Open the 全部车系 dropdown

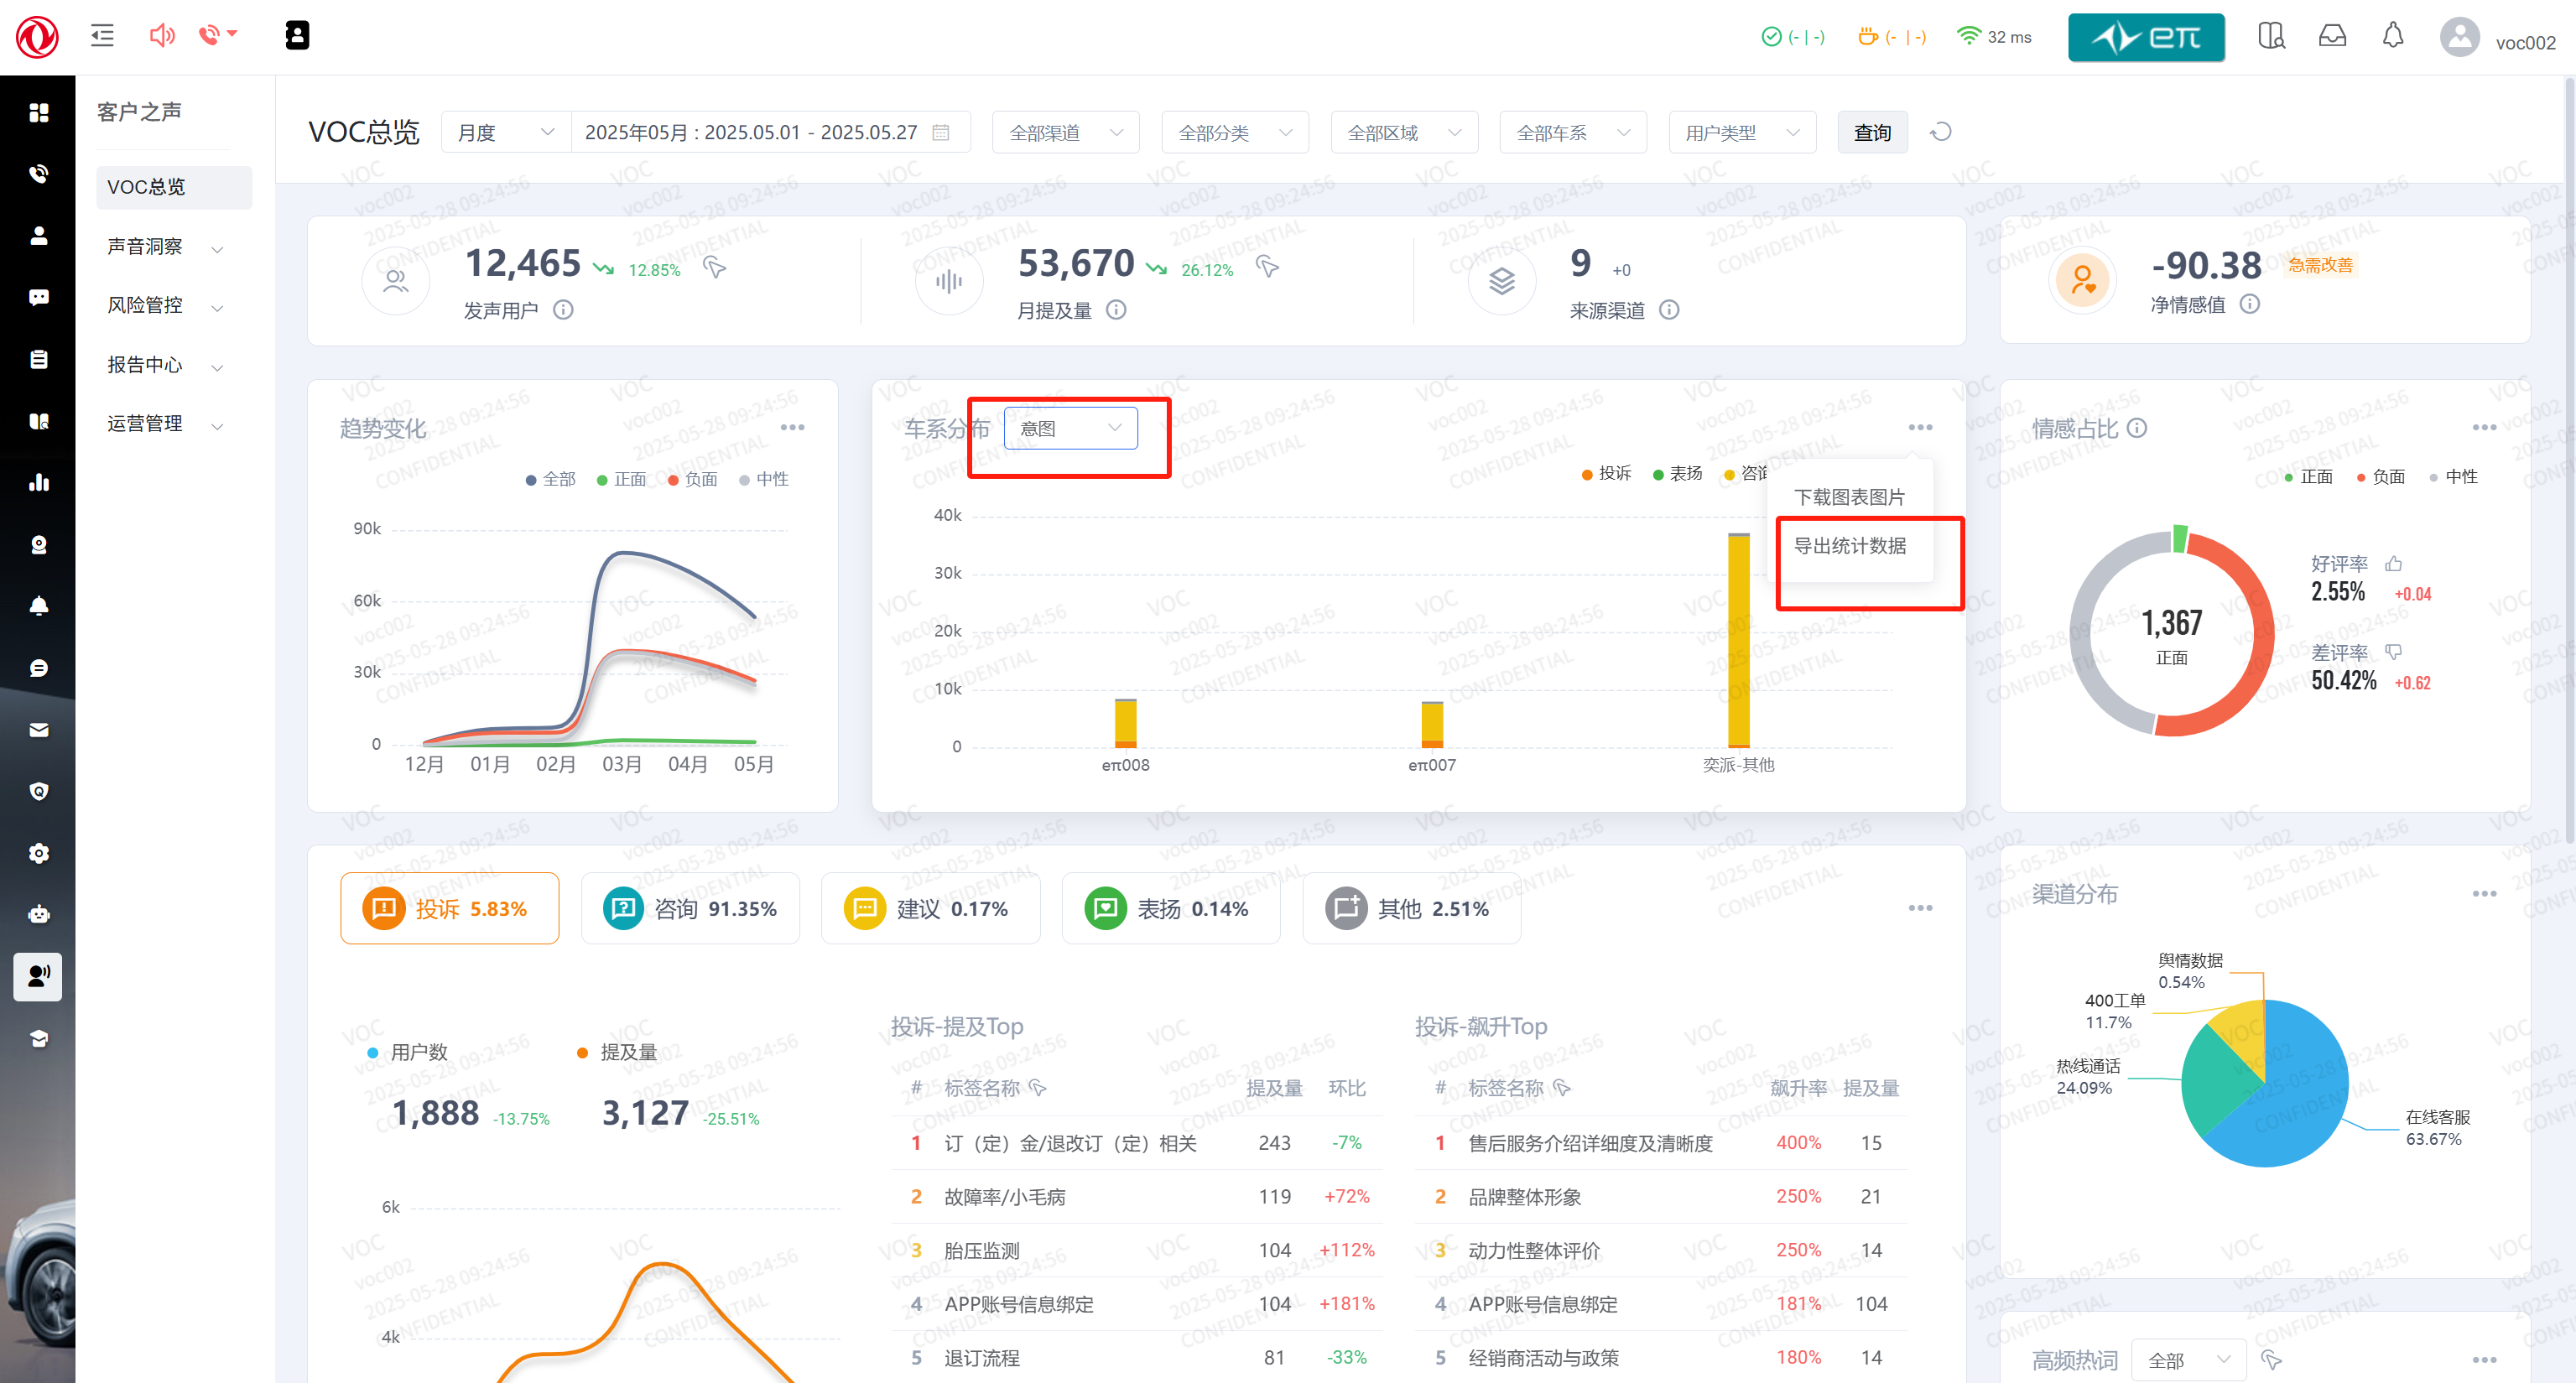click(x=1572, y=132)
